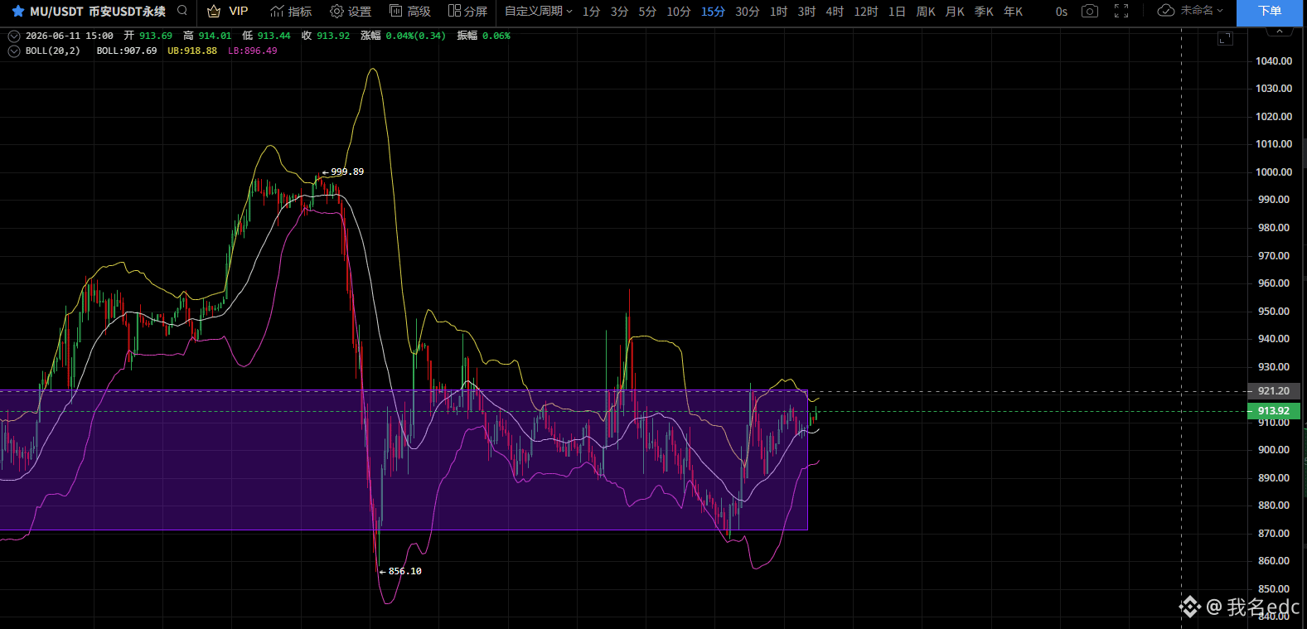Click the 921.20 crosshair price label

[x=1273, y=390]
